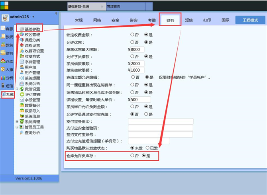Viewport: 267px width, 195px height.
Task: Click the colored Windows-style logo
Action: pos(4,5)
